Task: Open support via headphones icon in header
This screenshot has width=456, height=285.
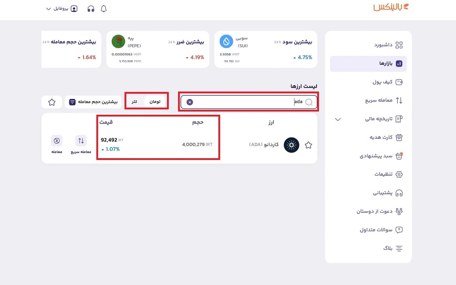Action: (x=91, y=9)
